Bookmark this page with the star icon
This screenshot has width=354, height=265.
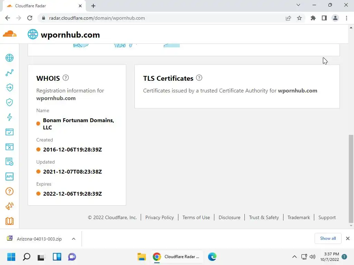299,18
